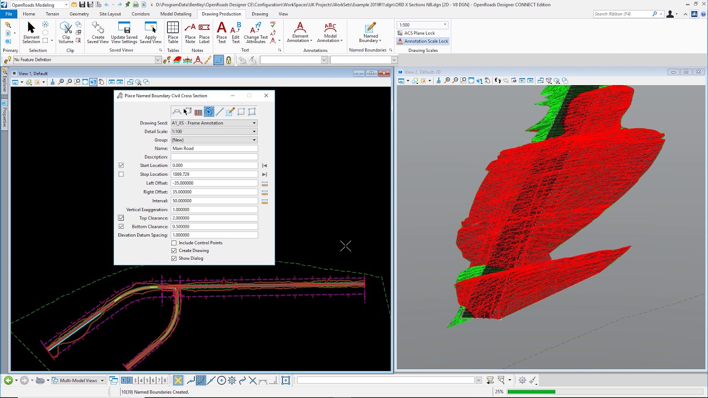This screenshot has height=398, width=708.
Task: Select the Place Table tool
Action: (173, 33)
